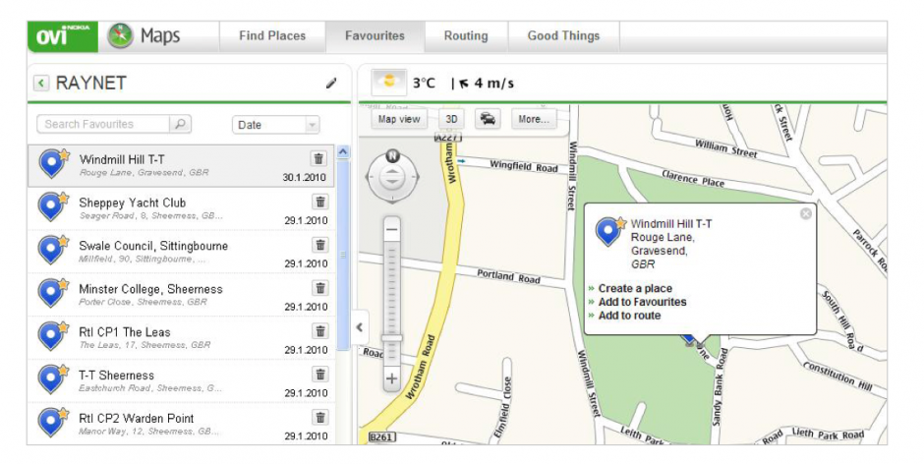The width and height of the screenshot is (924, 464).
Task: Click the map zoom slider handle
Action: 392,338
